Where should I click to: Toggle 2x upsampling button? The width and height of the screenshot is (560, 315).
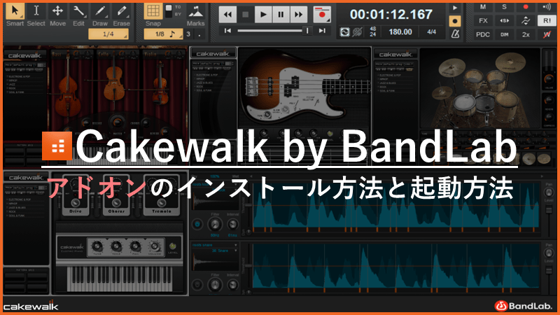pyautogui.click(x=526, y=34)
